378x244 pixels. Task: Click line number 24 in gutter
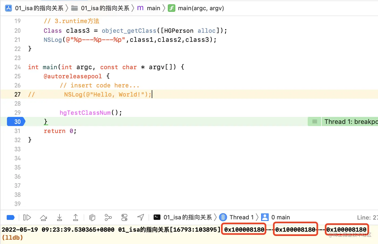17,67
